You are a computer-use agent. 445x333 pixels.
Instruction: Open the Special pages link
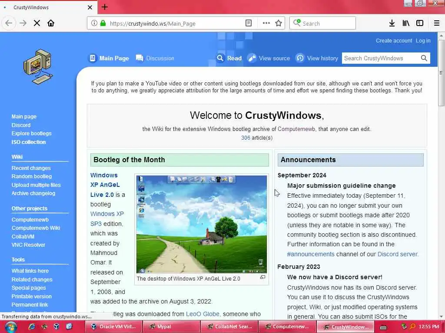(28, 288)
